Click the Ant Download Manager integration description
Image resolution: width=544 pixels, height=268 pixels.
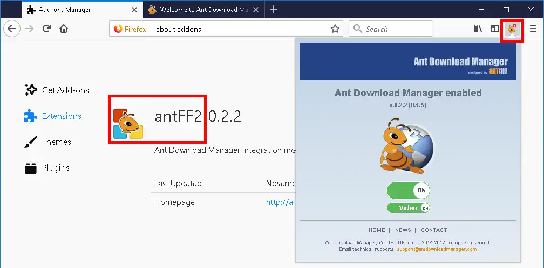[x=225, y=150]
